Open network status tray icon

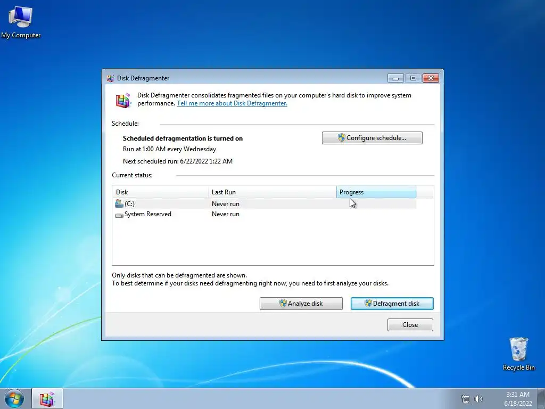pos(465,399)
